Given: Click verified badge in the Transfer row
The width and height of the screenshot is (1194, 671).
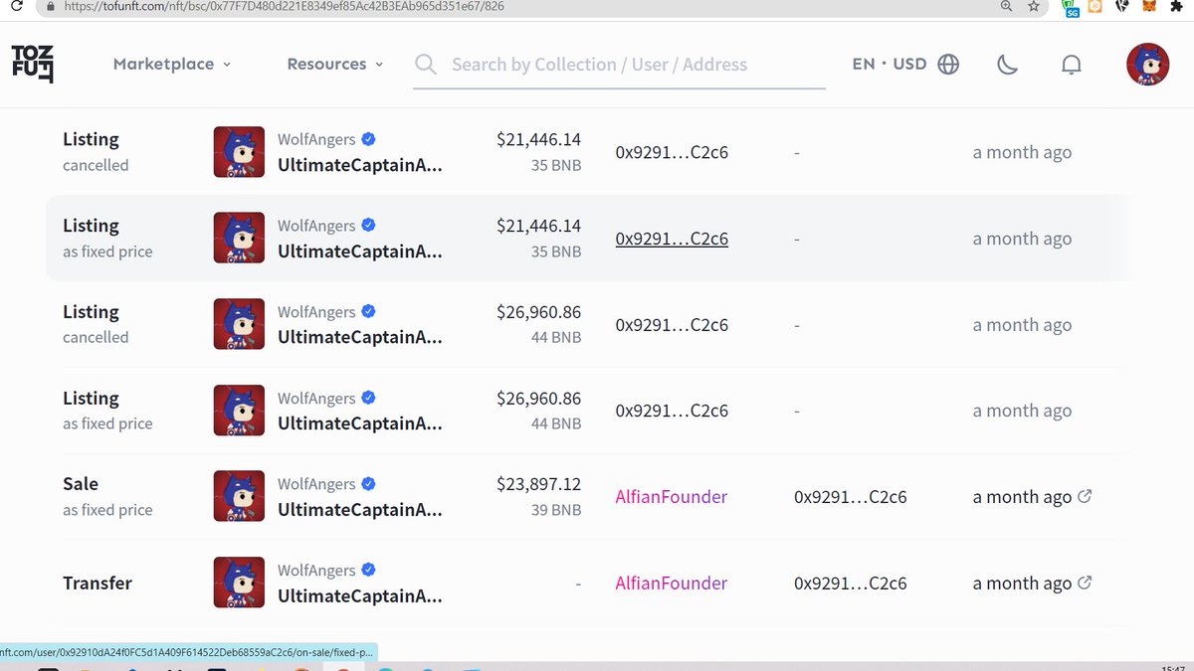Looking at the screenshot, I should click(368, 570).
